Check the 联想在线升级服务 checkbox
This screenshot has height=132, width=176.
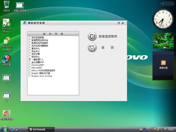(x=30, y=43)
